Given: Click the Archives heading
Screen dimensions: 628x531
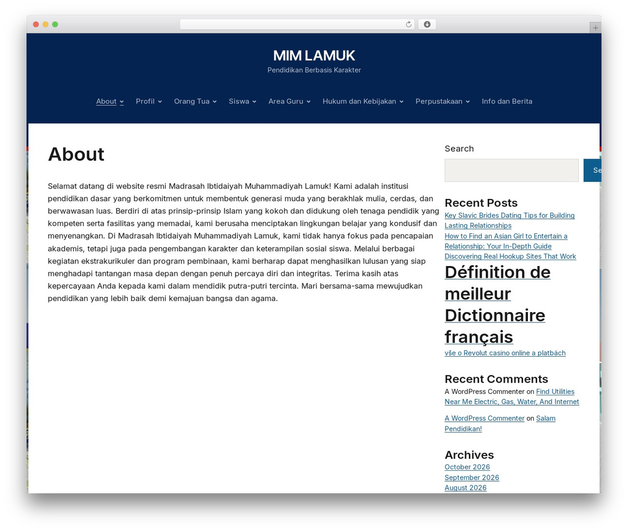Looking at the screenshot, I should point(469,455).
